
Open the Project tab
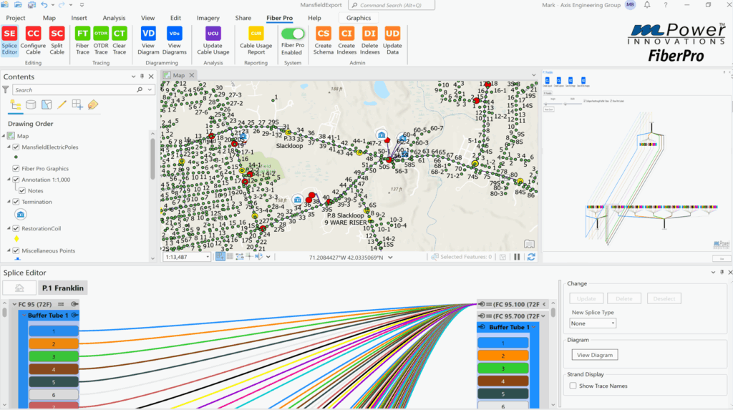coord(16,18)
